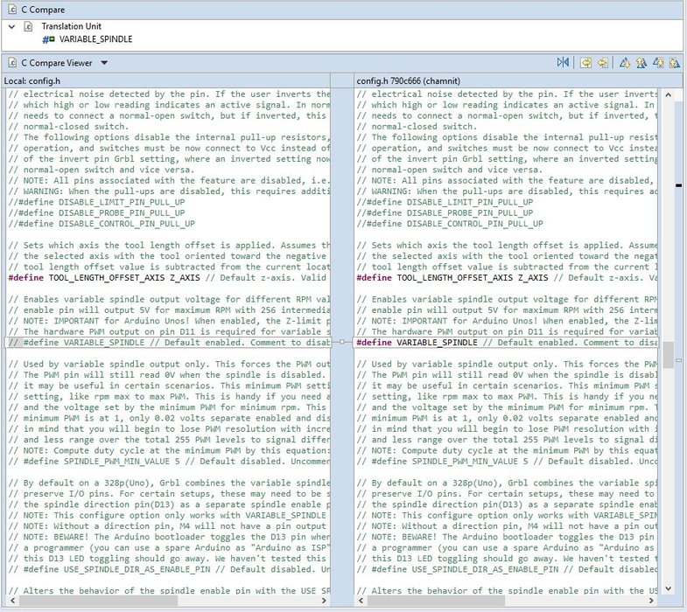This screenshot has height=612, width=687.
Task: Click right pane horizontal scroll left arrow
Action: tap(361, 601)
